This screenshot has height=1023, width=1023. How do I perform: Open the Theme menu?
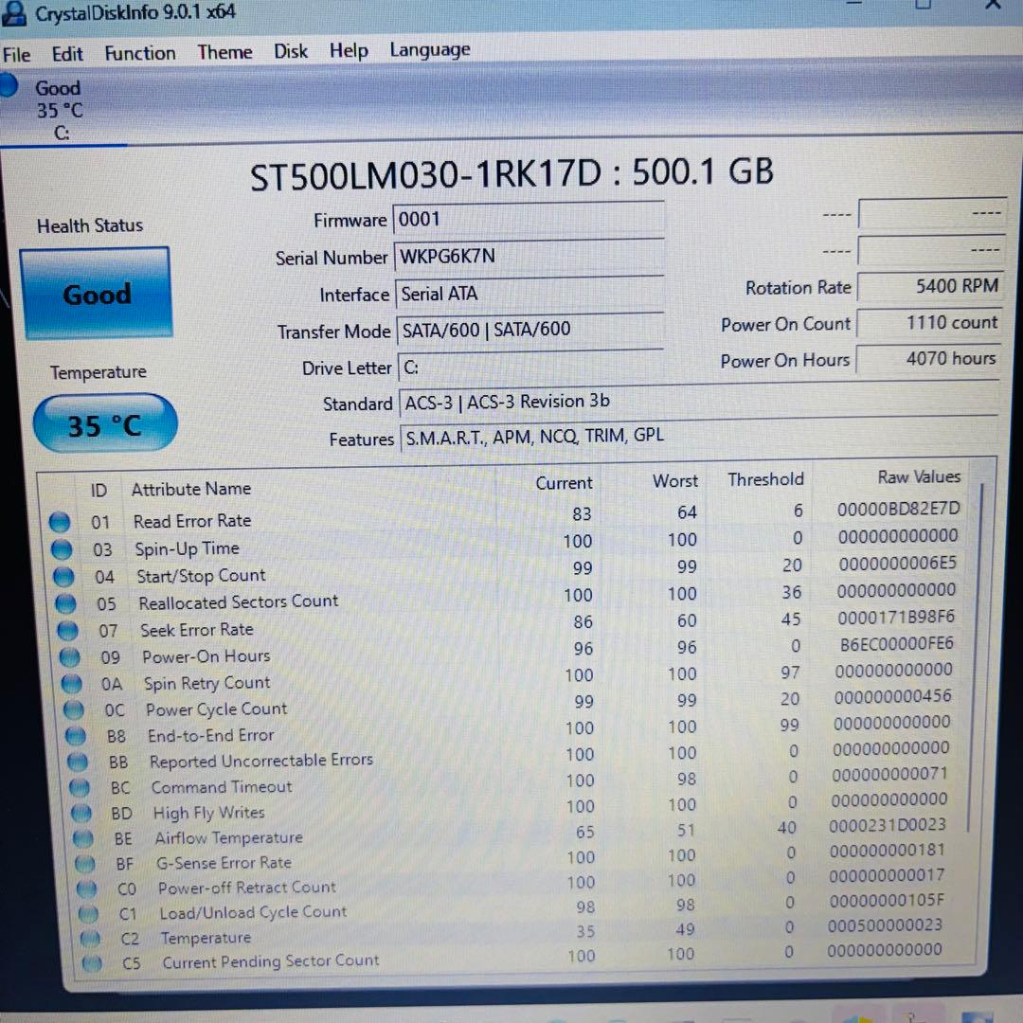click(x=224, y=52)
